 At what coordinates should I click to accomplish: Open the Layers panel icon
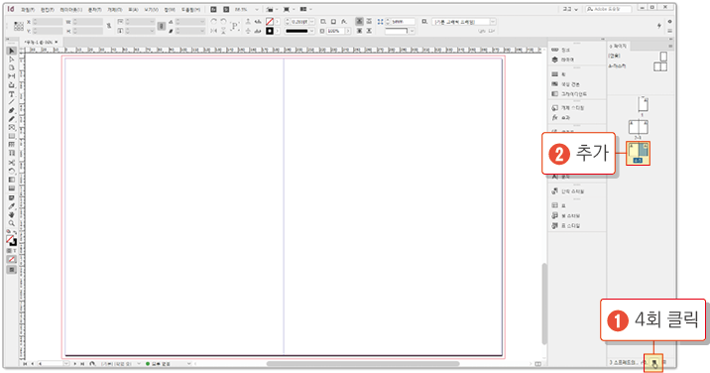[x=554, y=60]
